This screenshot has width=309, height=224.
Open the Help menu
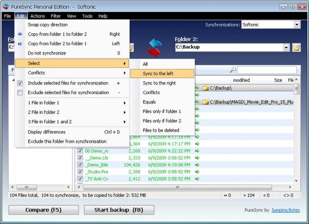coord(103,16)
